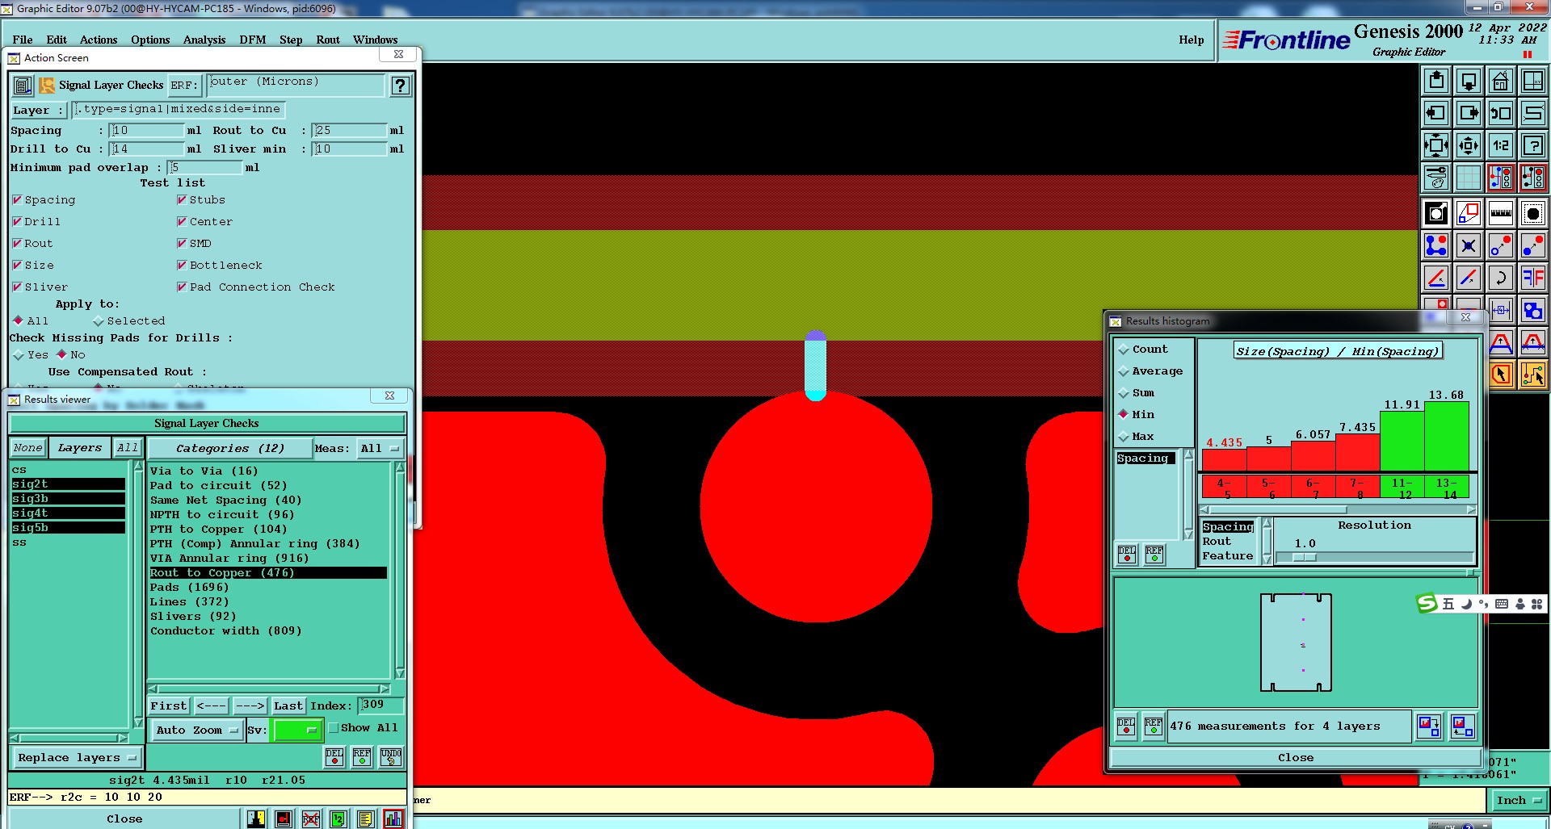The image size is (1551, 829).
Task: Select the Max histogram radio option
Action: [x=1124, y=437]
